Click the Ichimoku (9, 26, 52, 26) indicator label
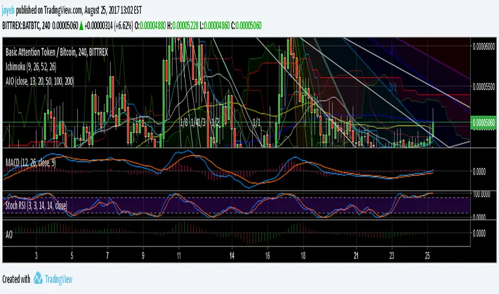499x294 pixels. [x=31, y=66]
